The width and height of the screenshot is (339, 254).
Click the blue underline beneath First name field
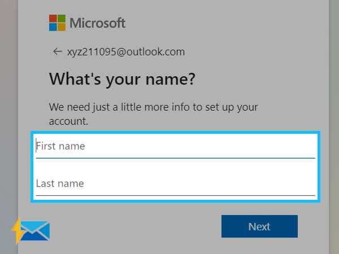click(x=175, y=158)
